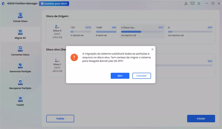Screen dimensions: 222x129
Task: Click the Recuperar Partição sidebar icon
Action: click(x=20, y=82)
